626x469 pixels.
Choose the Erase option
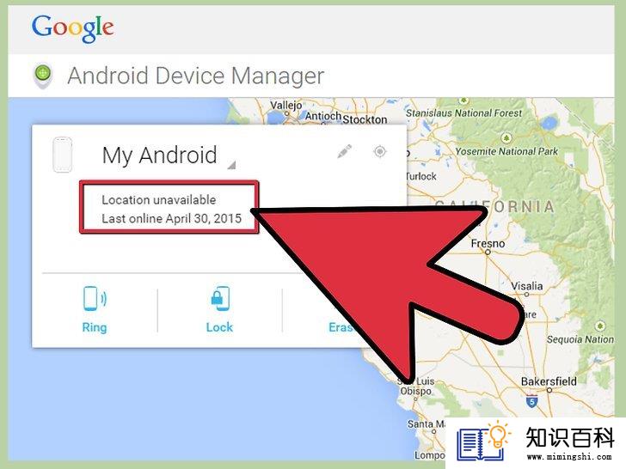pos(341,327)
